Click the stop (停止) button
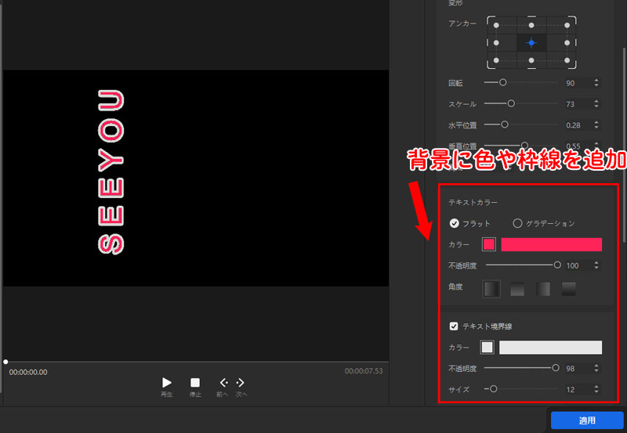The image size is (627, 433). tap(195, 383)
